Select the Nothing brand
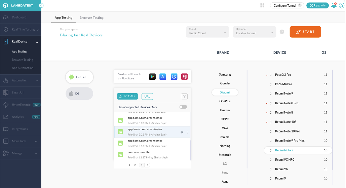 coord(225,146)
